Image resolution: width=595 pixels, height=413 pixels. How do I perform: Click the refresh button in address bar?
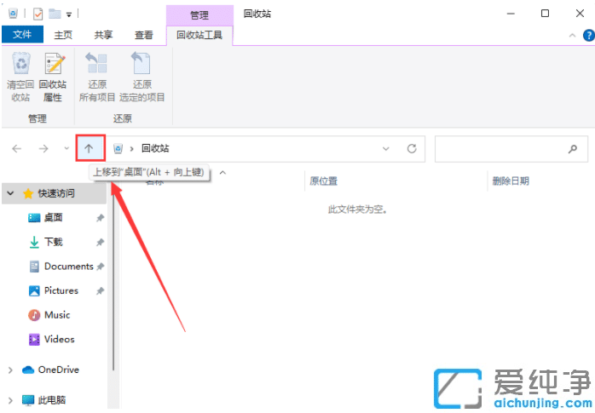(411, 148)
